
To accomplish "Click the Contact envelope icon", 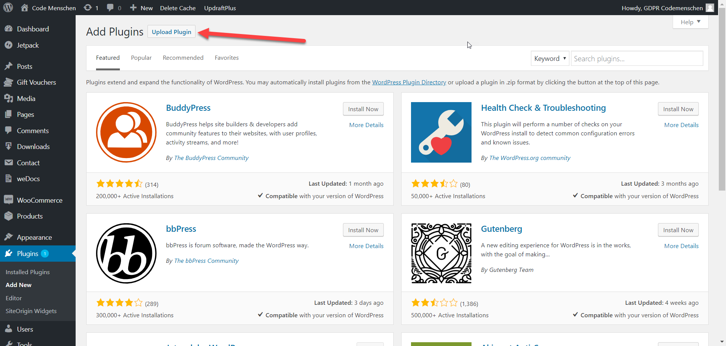I will click(8, 163).
